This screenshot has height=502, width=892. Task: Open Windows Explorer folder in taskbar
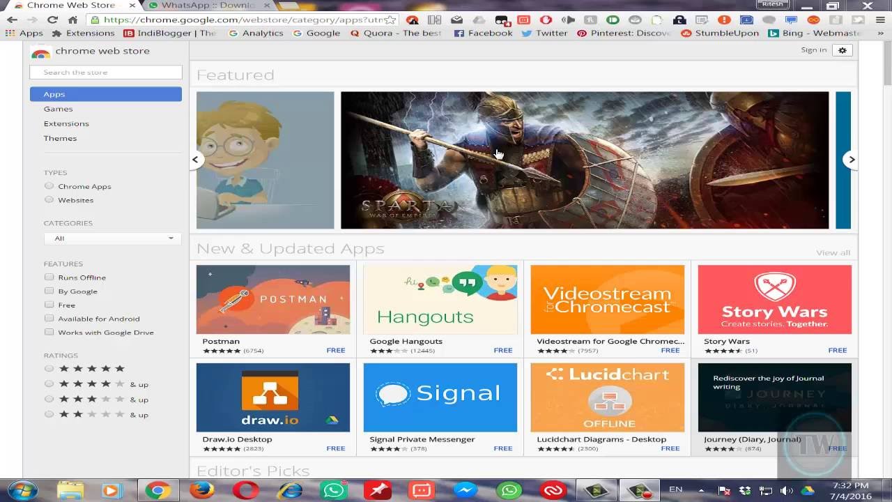[70, 491]
